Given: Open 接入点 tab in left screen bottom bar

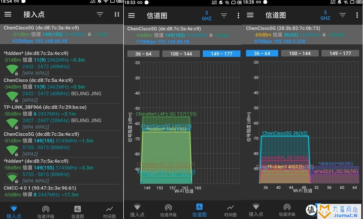Looking at the screenshot, I should [14, 212].
